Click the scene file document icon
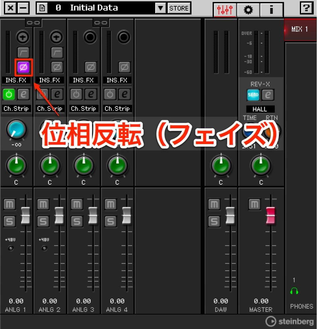This screenshot has width=317, height=329. click(x=42, y=8)
